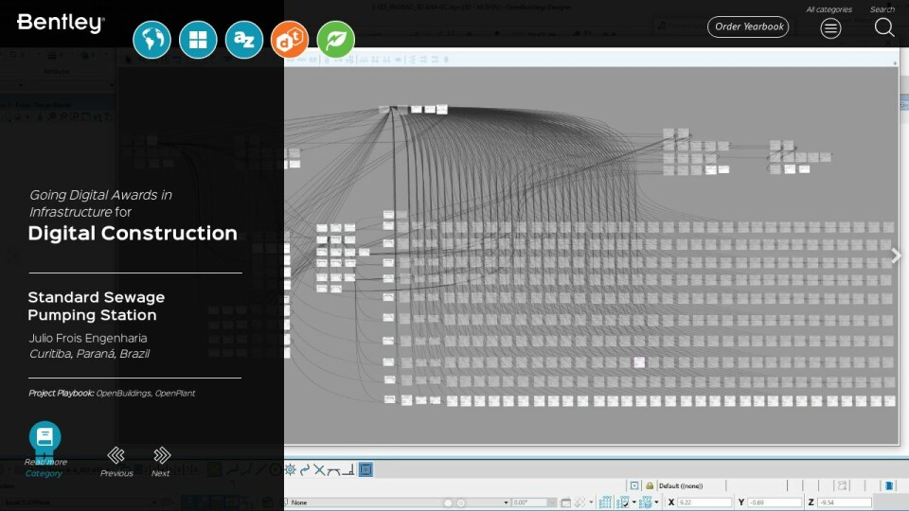The width and height of the screenshot is (909, 511).
Task: Click the Next text link
Action: (x=161, y=473)
